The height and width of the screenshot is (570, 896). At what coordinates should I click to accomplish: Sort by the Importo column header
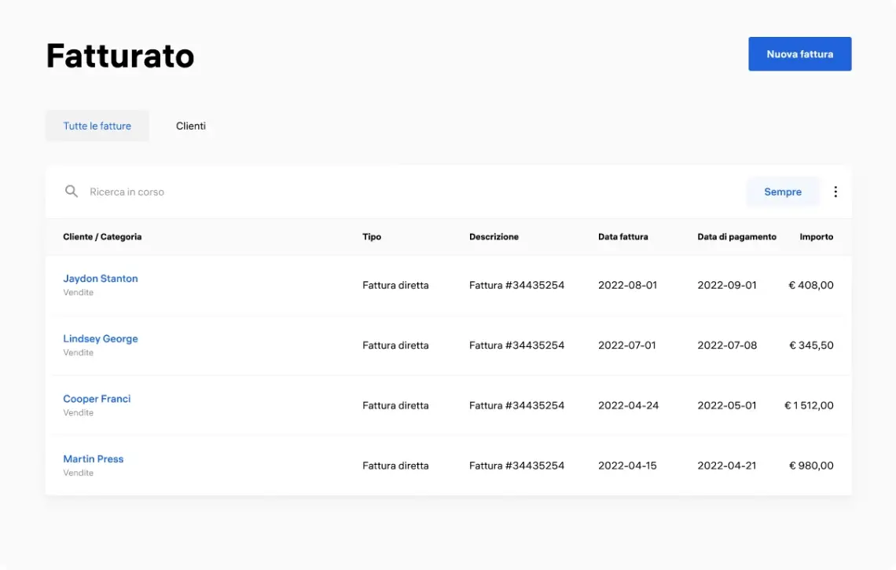click(x=817, y=236)
